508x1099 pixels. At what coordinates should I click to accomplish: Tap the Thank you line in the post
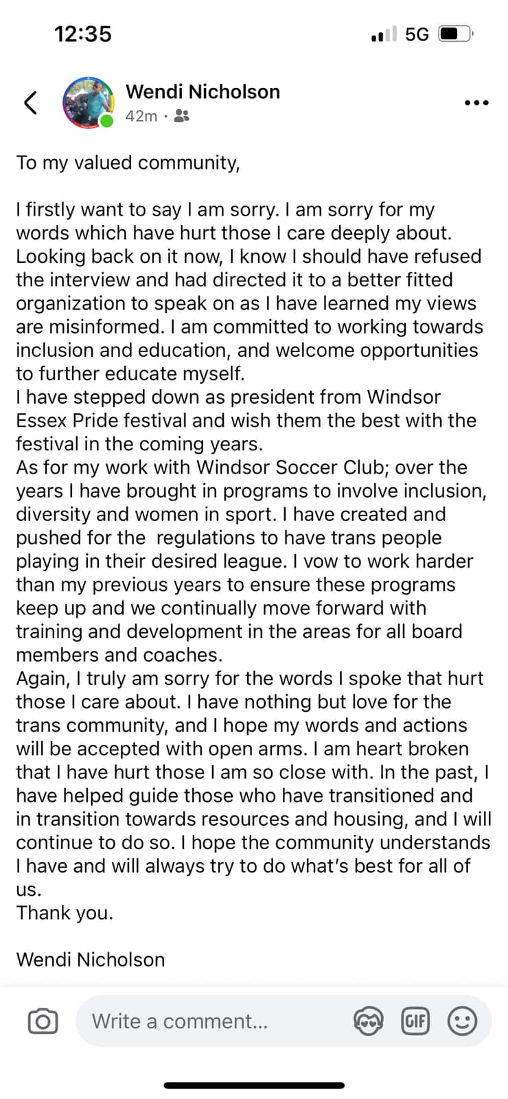pyautogui.click(x=65, y=912)
